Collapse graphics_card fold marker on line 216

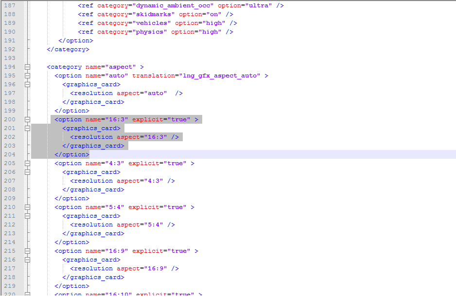pyautogui.click(x=27, y=260)
